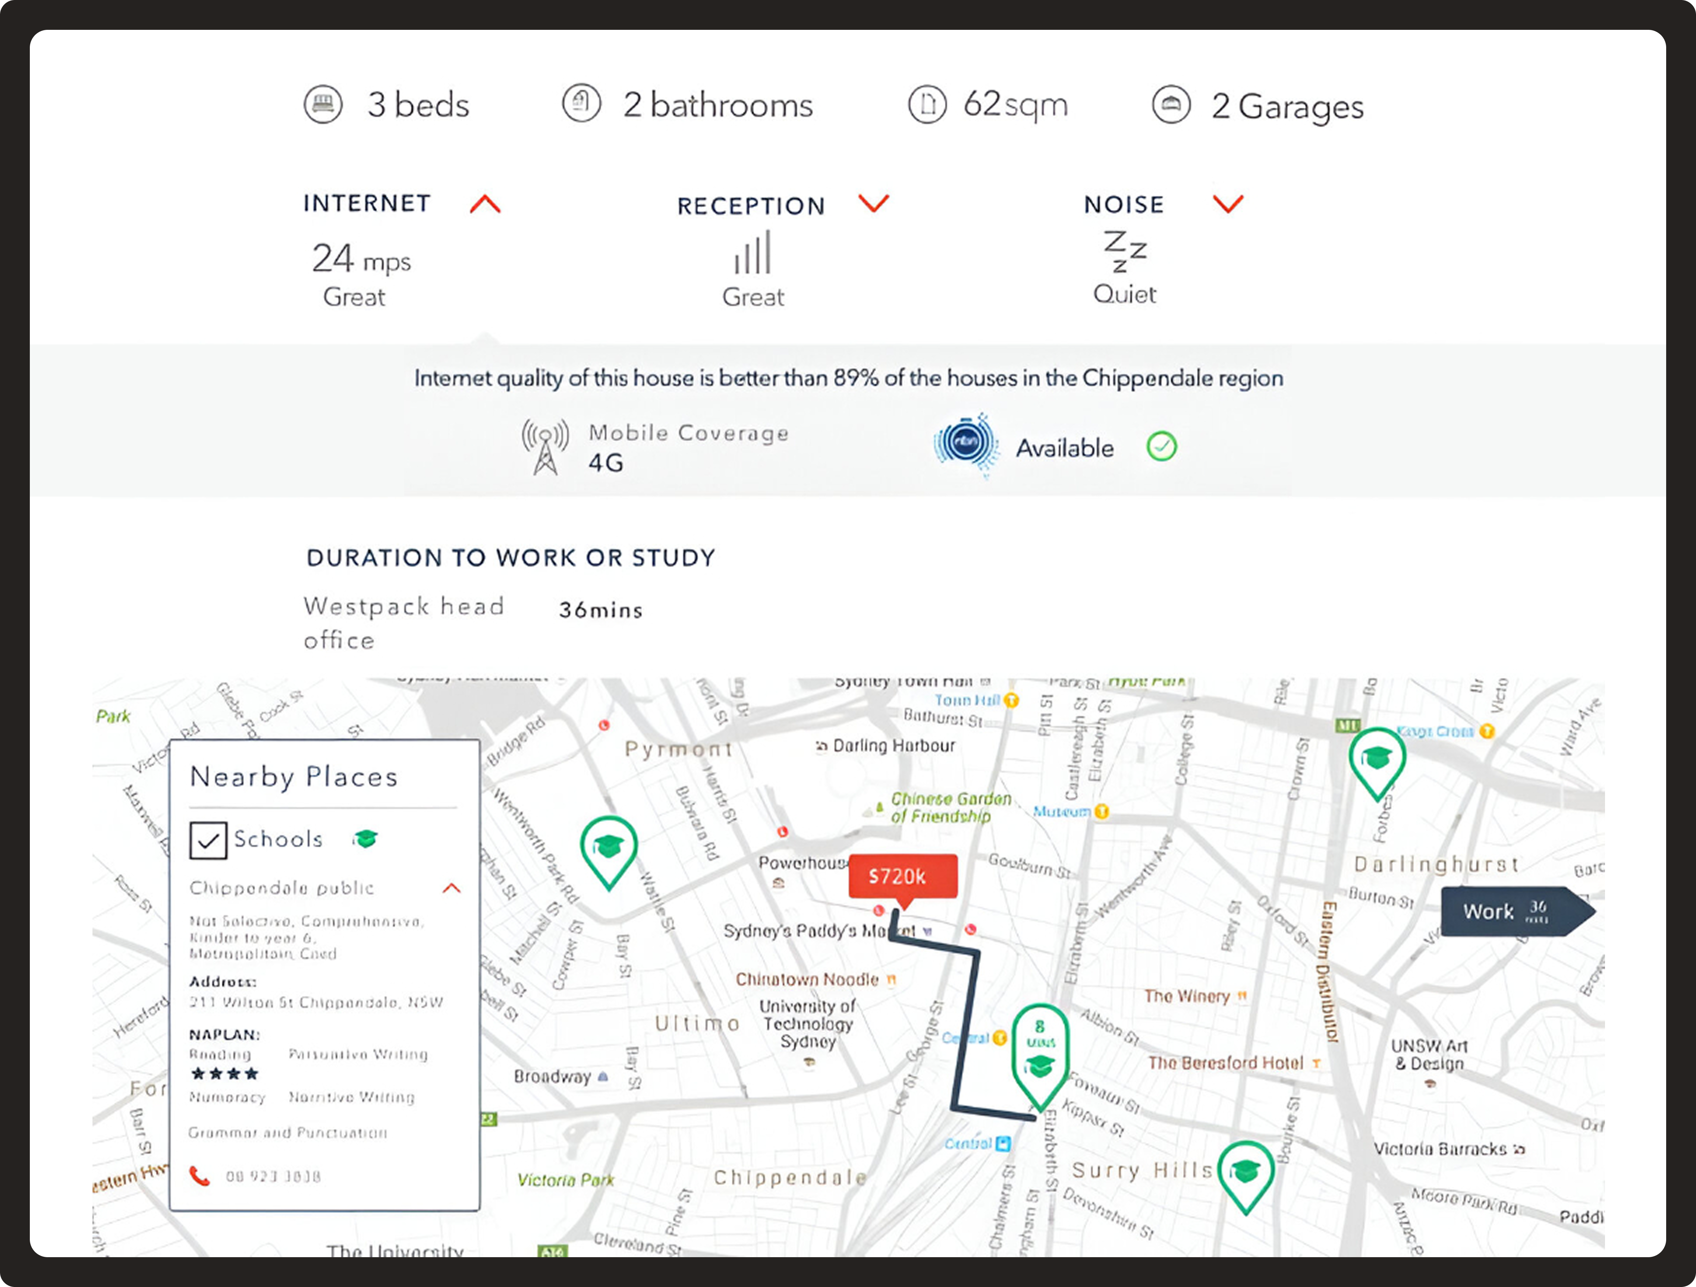The width and height of the screenshot is (1696, 1287).
Task: Collapse the Internet details section
Action: click(x=485, y=204)
